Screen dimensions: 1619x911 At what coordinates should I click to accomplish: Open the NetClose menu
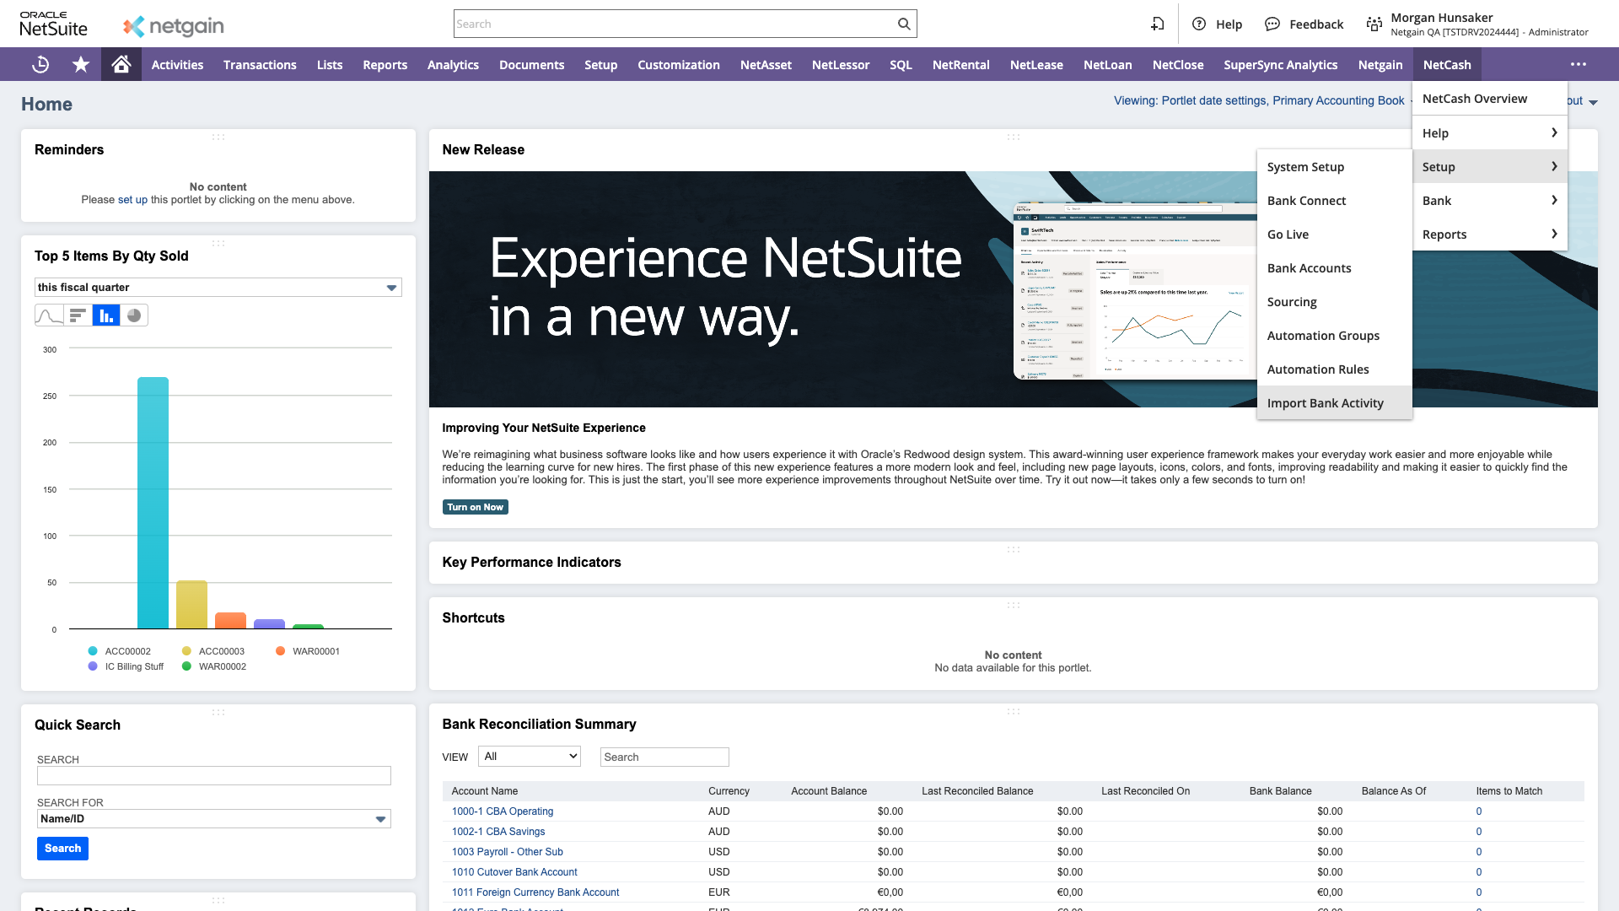click(x=1178, y=65)
